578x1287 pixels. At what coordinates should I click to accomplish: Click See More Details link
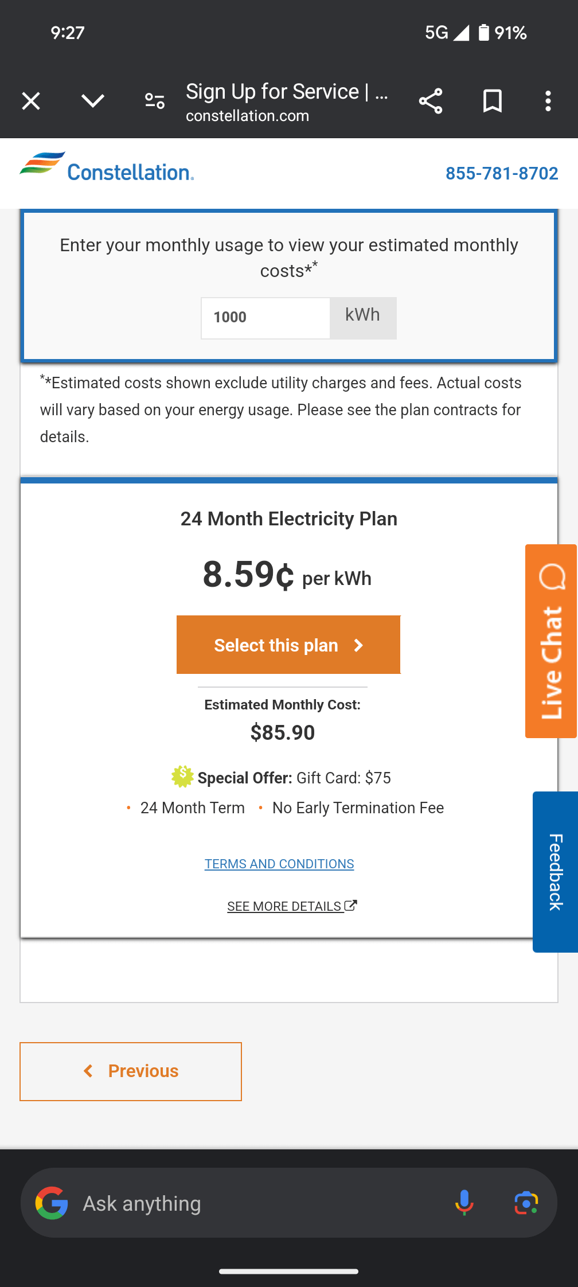(284, 906)
